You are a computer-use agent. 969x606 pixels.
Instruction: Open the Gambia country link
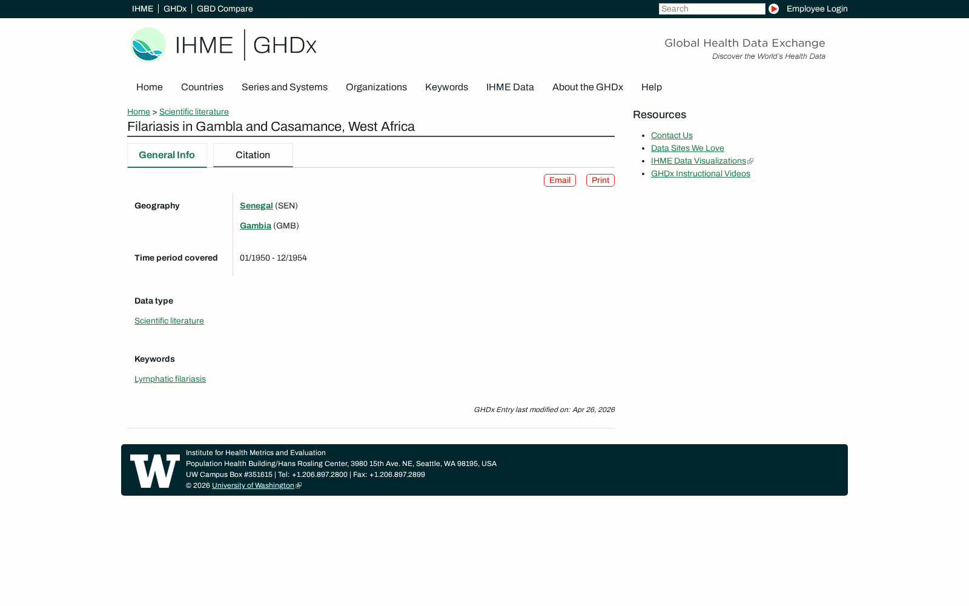coord(256,225)
